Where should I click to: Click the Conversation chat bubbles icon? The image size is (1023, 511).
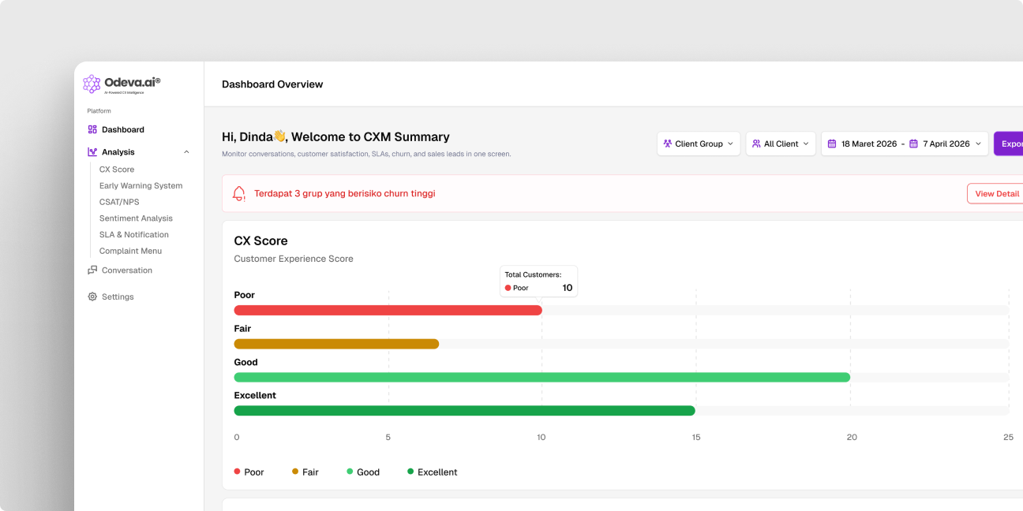tap(92, 270)
